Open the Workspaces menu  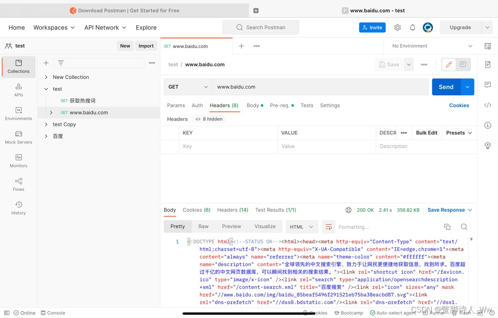(54, 27)
